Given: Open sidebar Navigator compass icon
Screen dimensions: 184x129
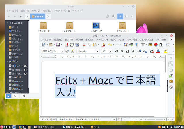Looking at the screenshot, I should [x=171, y=87].
